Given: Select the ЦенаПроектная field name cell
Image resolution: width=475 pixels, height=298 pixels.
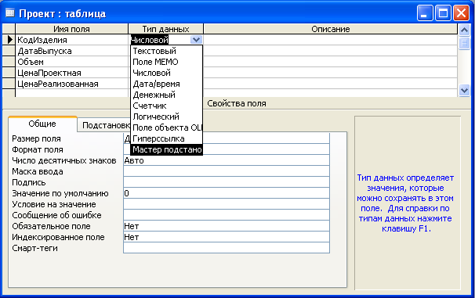Looking at the screenshot, I should (72, 73).
